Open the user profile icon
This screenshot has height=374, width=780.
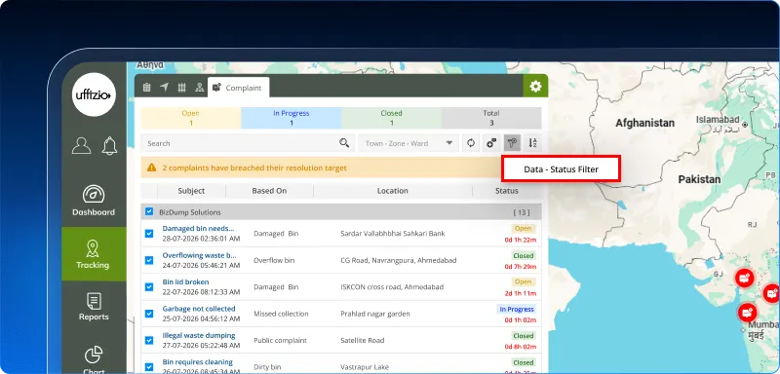pyautogui.click(x=81, y=146)
